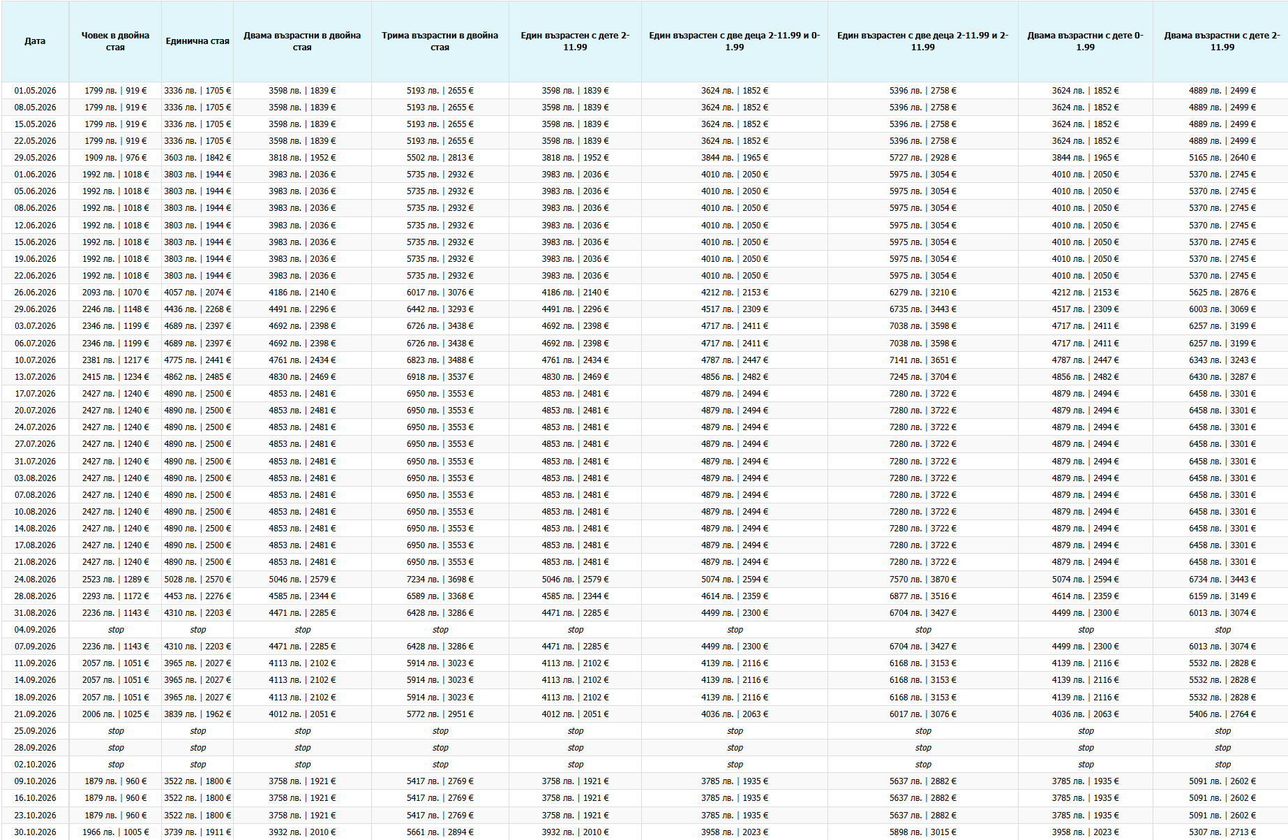The height and width of the screenshot is (840, 1288).
Task: Select the '6017 лв. | 3076 €' cell for 21.09.2026
Action: [922, 714]
